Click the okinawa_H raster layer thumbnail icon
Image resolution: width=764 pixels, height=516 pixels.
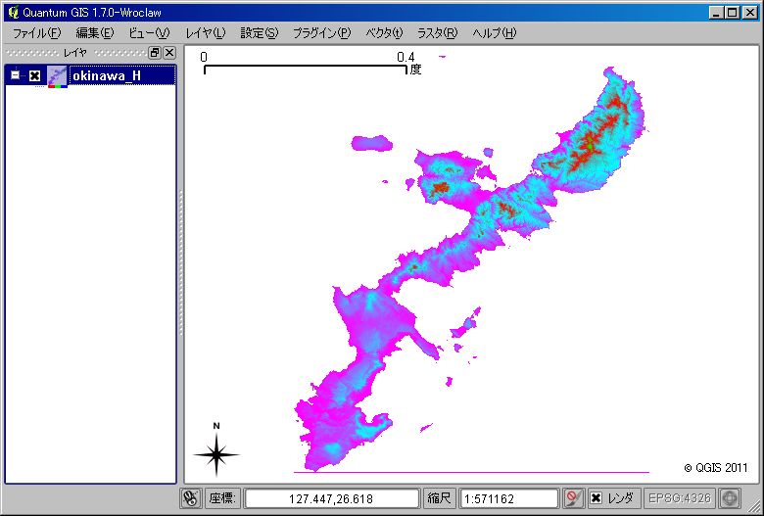tap(57, 76)
